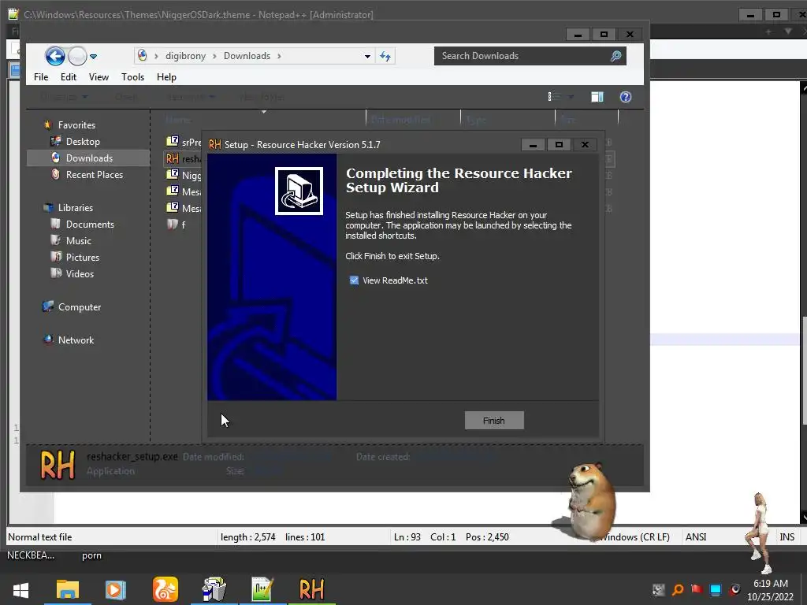This screenshot has width=807, height=605.
Task: Open the Pictures library
Action: click(x=82, y=257)
